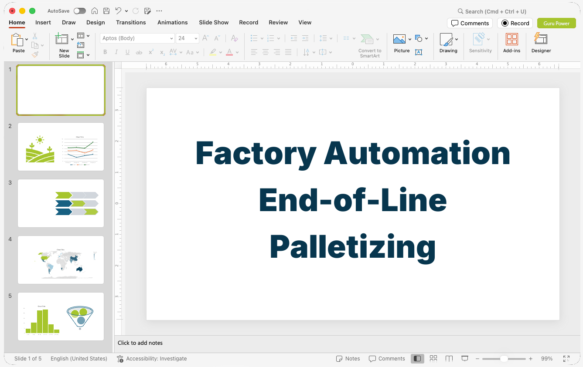Click the zoom in plus icon
583x367 pixels.
(531, 359)
